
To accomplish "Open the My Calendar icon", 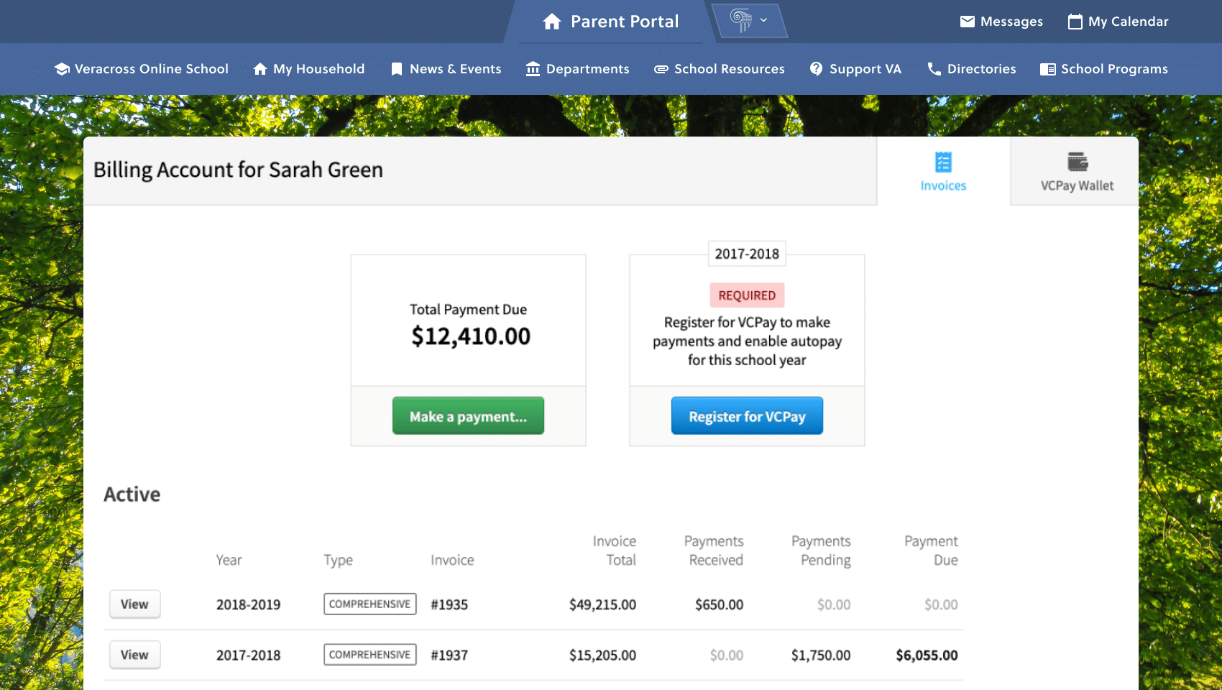I will pos(1075,22).
